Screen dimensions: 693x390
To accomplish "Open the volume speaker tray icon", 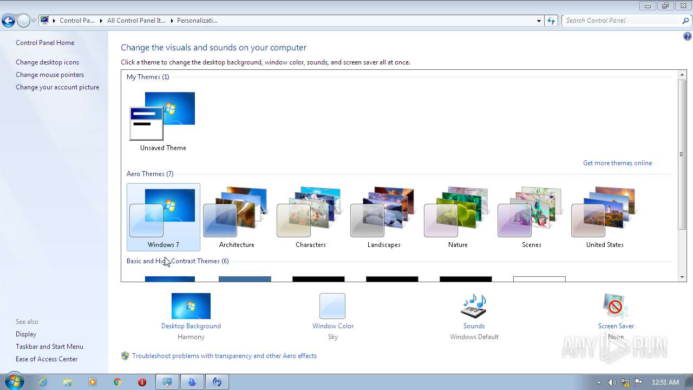I will click(x=612, y=382).
